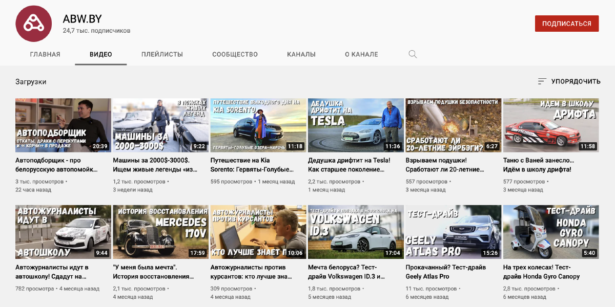Click the '24,7 тыс. подписчиков' subscriber count
This screenshot has height=307, width=615.
click(96, 31)
